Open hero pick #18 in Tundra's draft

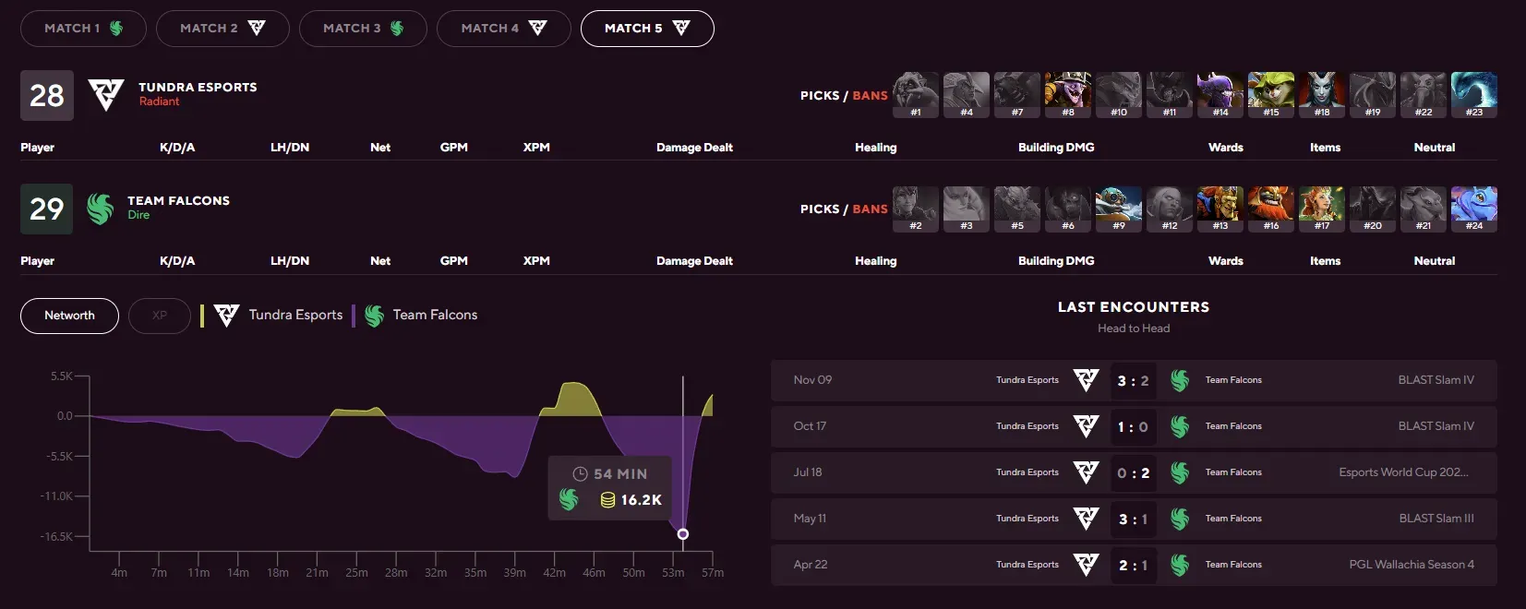point(1321,94)
